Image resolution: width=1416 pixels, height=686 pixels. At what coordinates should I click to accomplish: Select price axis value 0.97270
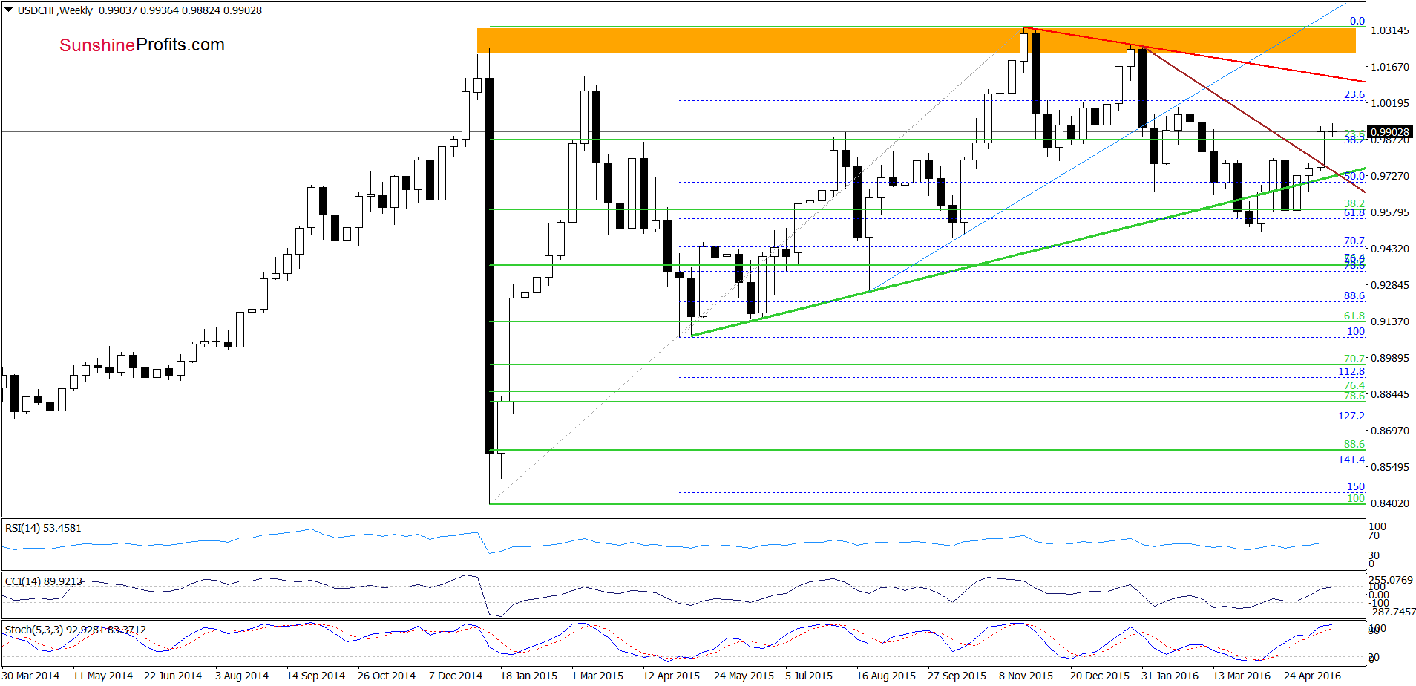pos(1389,176)
